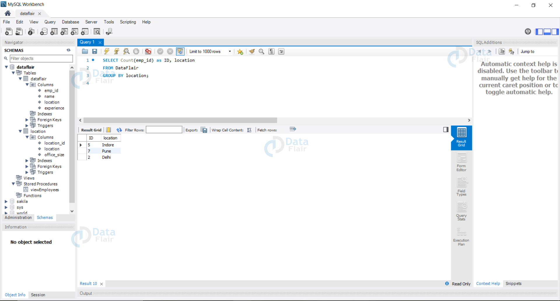Execute the SQL script lightning icon
560x301 pixels.
107,51
